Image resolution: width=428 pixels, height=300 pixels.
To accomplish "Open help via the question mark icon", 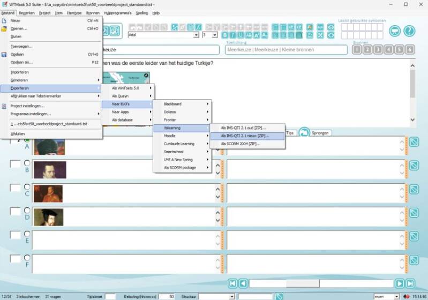I will click(x=409, y=31).
